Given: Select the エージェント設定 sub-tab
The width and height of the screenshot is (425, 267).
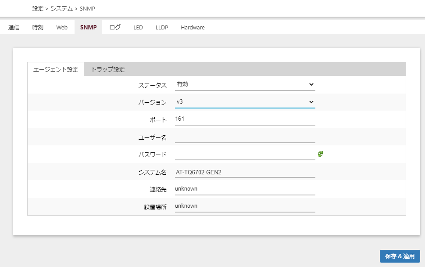Looking at the screenshot, I should point(56,69).
